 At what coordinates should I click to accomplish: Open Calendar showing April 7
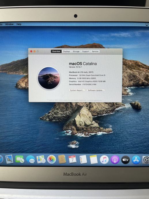72,159
